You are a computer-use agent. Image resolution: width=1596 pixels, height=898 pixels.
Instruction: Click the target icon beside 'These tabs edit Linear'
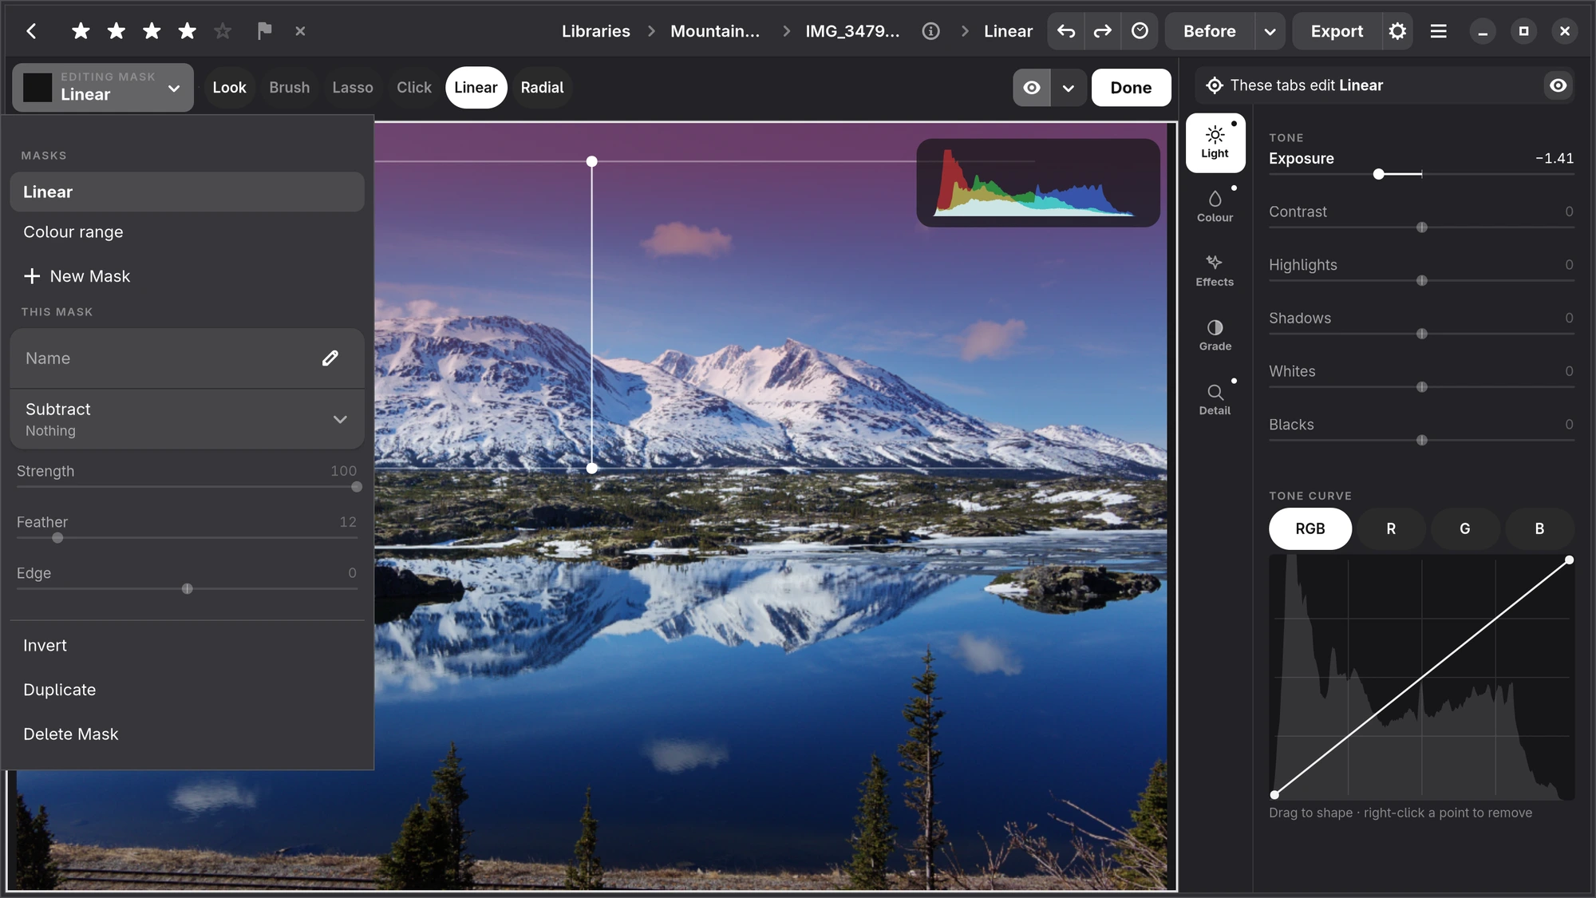point(1214,85)
